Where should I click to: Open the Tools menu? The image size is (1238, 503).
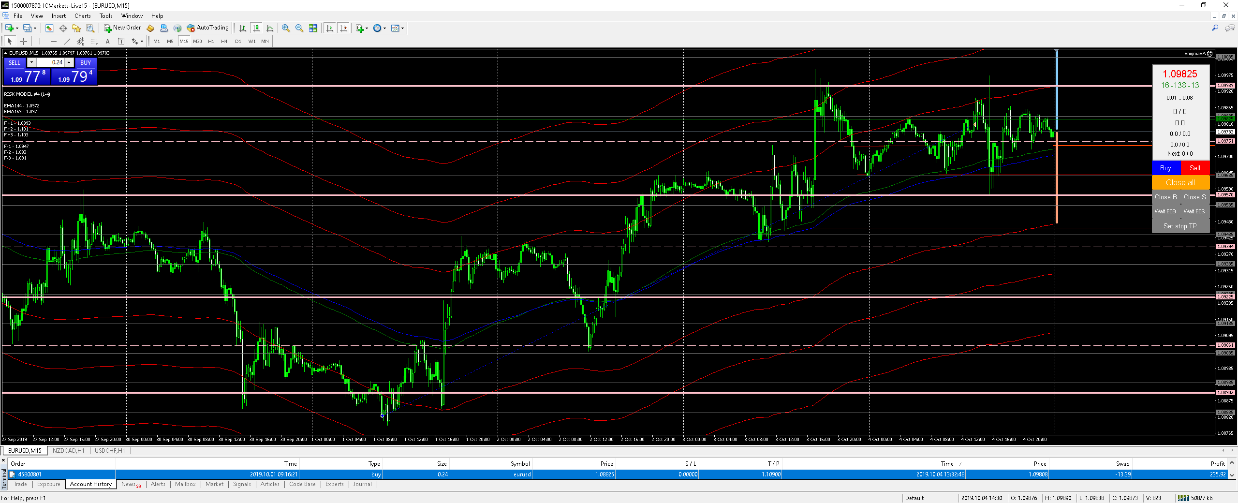click(106, 16)
